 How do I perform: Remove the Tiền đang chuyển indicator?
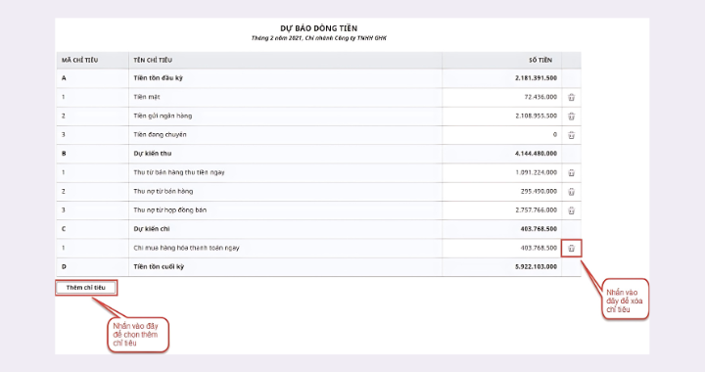pos(571,135)
